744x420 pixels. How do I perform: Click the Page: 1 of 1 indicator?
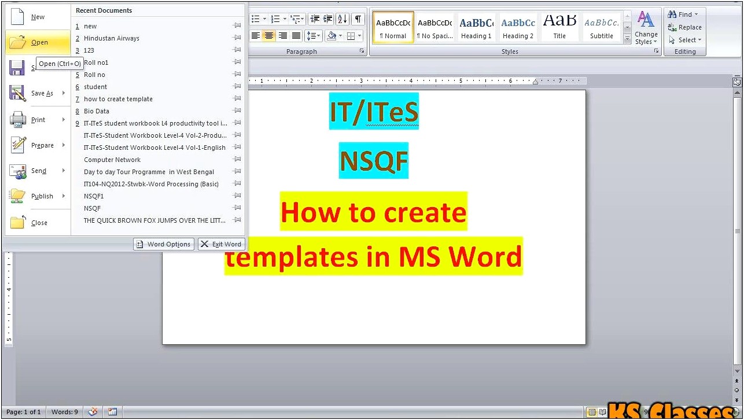pyautogui.click(x=24, y=412)
